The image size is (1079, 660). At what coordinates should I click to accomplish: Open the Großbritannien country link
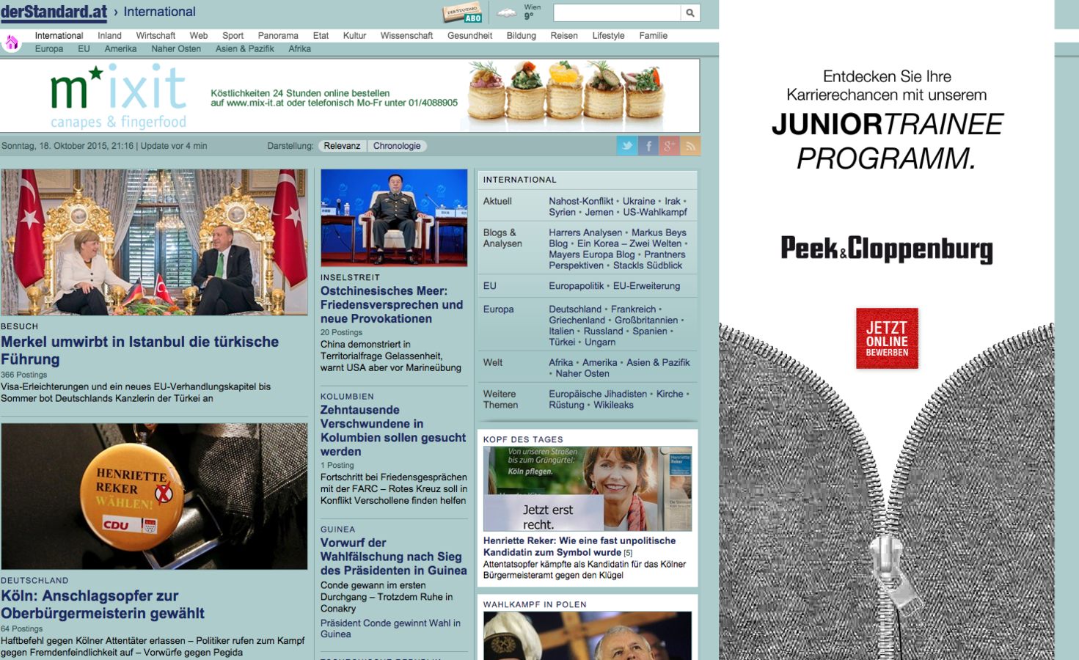coord(646,320)
